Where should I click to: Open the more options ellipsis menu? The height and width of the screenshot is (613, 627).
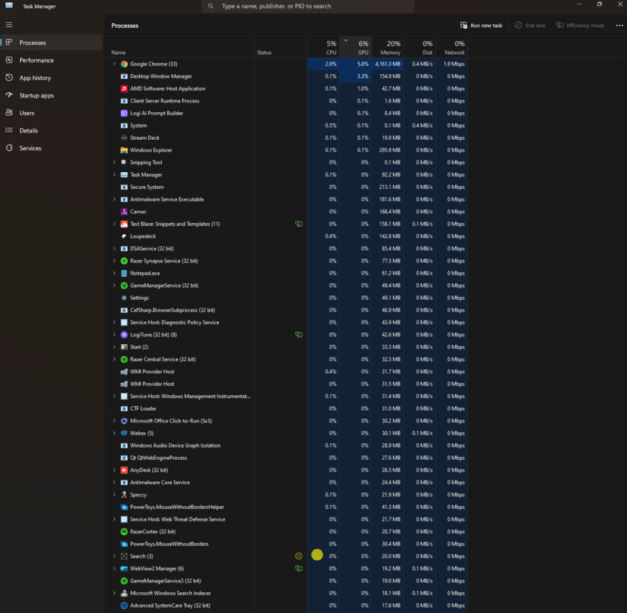pyautogui.click(x=620, y=26)
